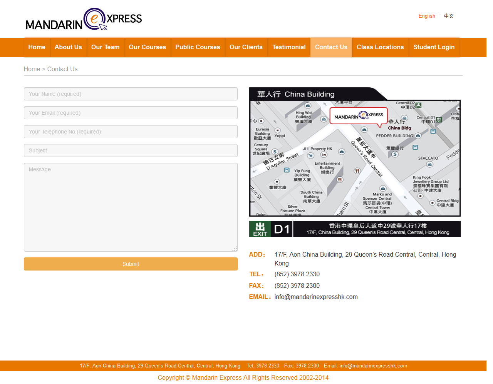Image resolution: width=493 pixels, height=384 pixels.
Task: Go to the About Us page
Action: (x=68, y=47)
